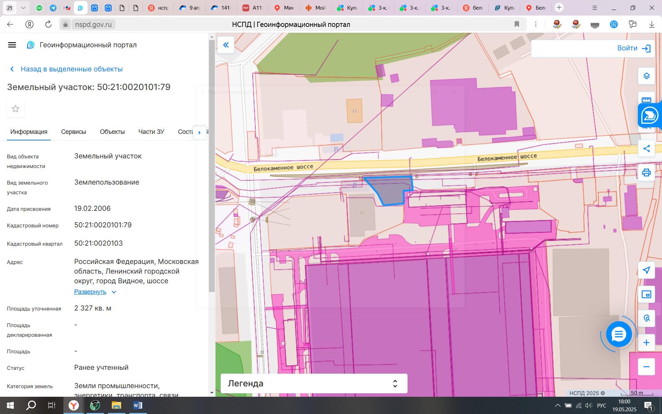Screen dimensions: 662x414
Task: Click the share map icon
Action: pyautogui.click(x=646, y=149)
